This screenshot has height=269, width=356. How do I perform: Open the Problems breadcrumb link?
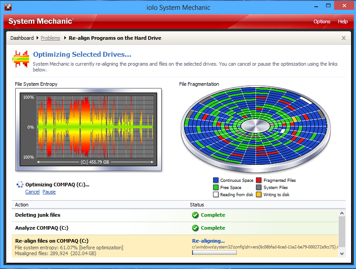[50, 38]
